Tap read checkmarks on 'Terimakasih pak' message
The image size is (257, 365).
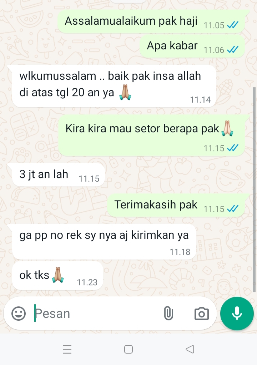[x=232, y=208]
